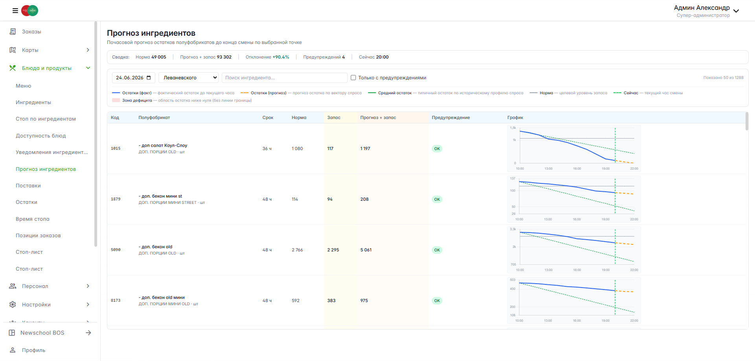Click the Newschool BOS layout icon
This screenshot has height=361, width=755.
tap(12, 333)
